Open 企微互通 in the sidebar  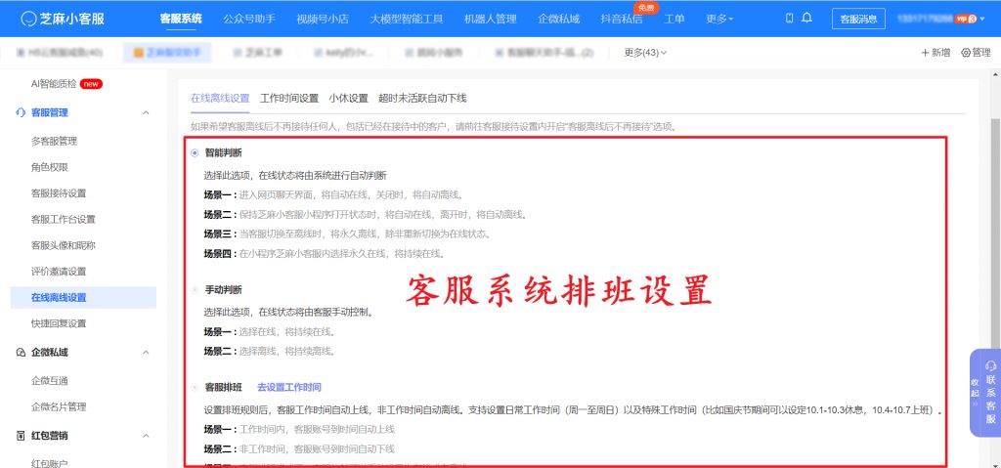50,380
